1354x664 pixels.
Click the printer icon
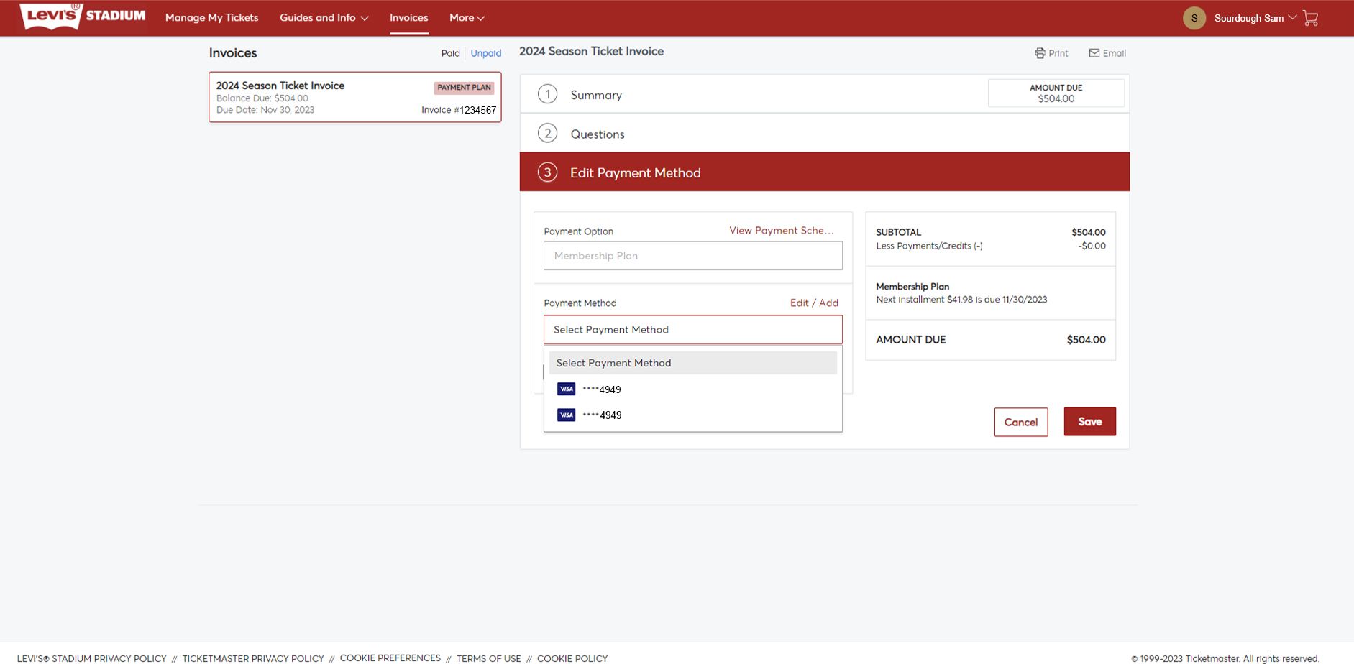point(1040,53)
